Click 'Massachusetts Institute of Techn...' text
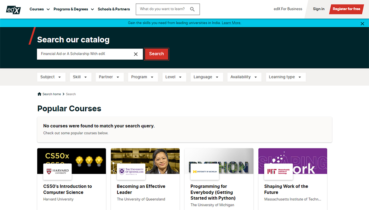This screenshot has height=210, width=369. coord(293,199)
